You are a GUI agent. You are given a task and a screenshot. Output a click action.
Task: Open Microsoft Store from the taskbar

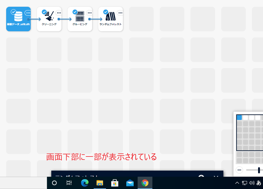pyautogui.click(x=115, y=183)
